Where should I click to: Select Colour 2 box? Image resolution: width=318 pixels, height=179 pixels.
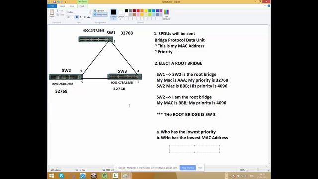pos(121,14)
